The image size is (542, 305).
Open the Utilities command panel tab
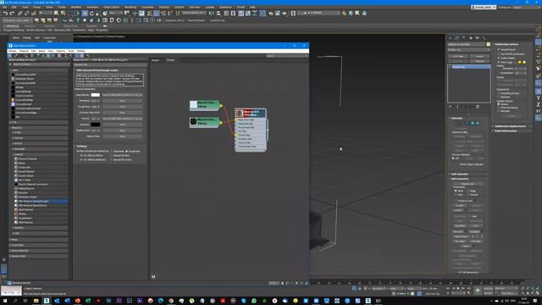(484, 37)
